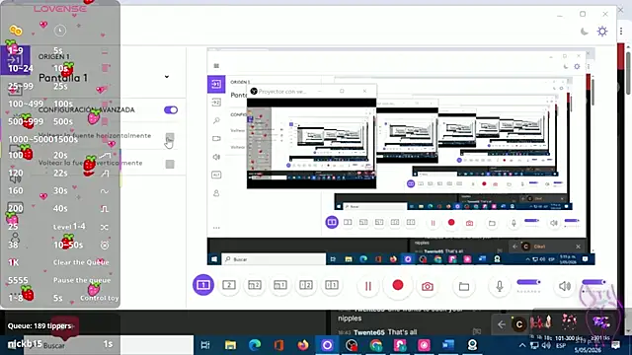Click the screen capture preview area

401,157
